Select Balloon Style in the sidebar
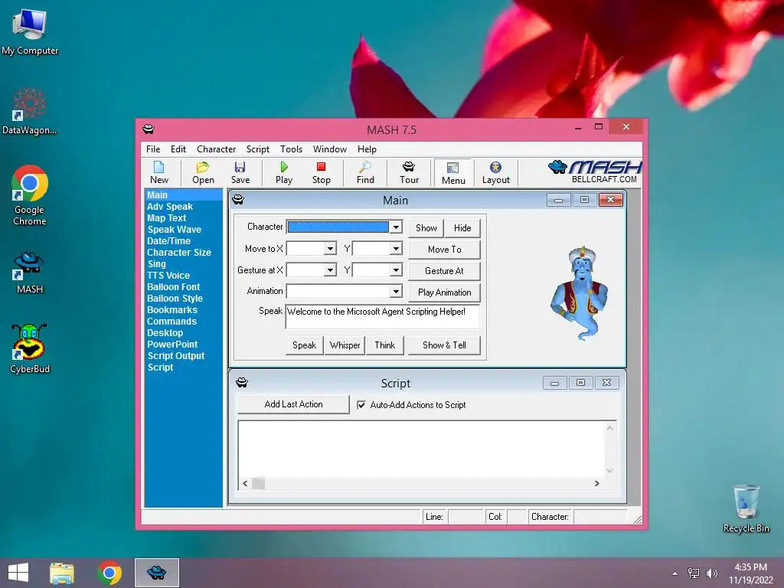The image size is (784, 588). click(x=175, y=299)
